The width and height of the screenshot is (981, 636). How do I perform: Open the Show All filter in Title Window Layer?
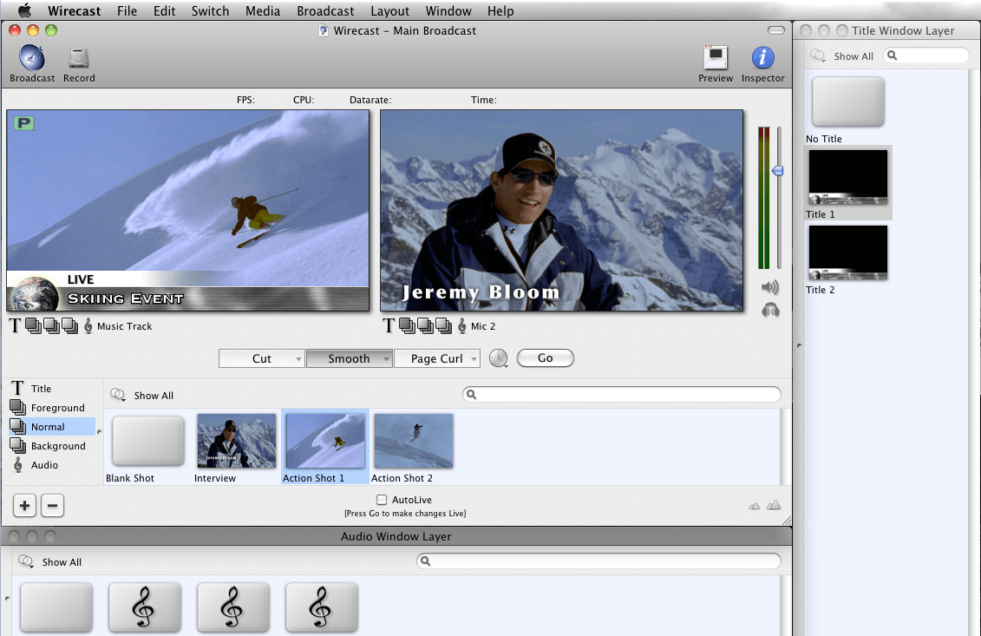coord(842,56)
